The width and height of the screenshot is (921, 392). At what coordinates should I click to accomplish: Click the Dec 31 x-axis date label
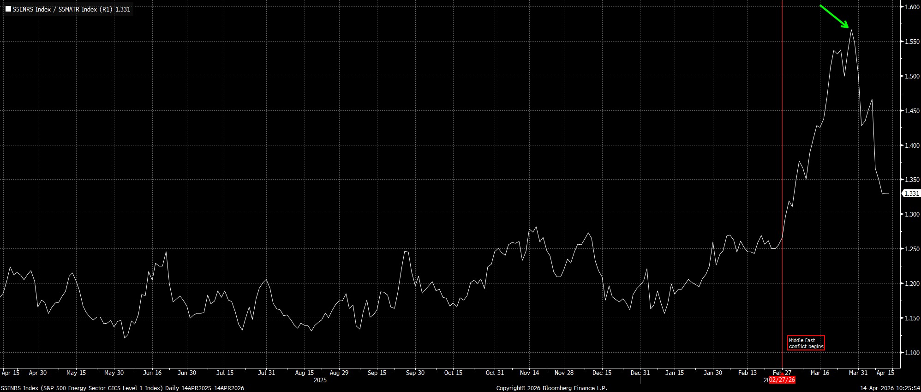[x=640, y=373]
